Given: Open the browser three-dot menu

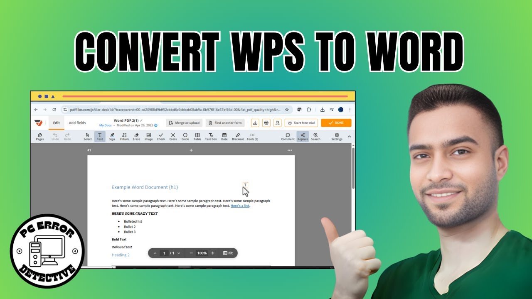Looking at the screenshot, I should 350,110.
